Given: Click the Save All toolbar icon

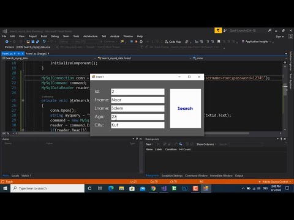Looking at the screenshot, I should tap(37, 42).
